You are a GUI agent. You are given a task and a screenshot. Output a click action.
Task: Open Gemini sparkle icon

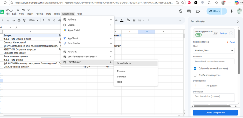click(x=231, y=11)
